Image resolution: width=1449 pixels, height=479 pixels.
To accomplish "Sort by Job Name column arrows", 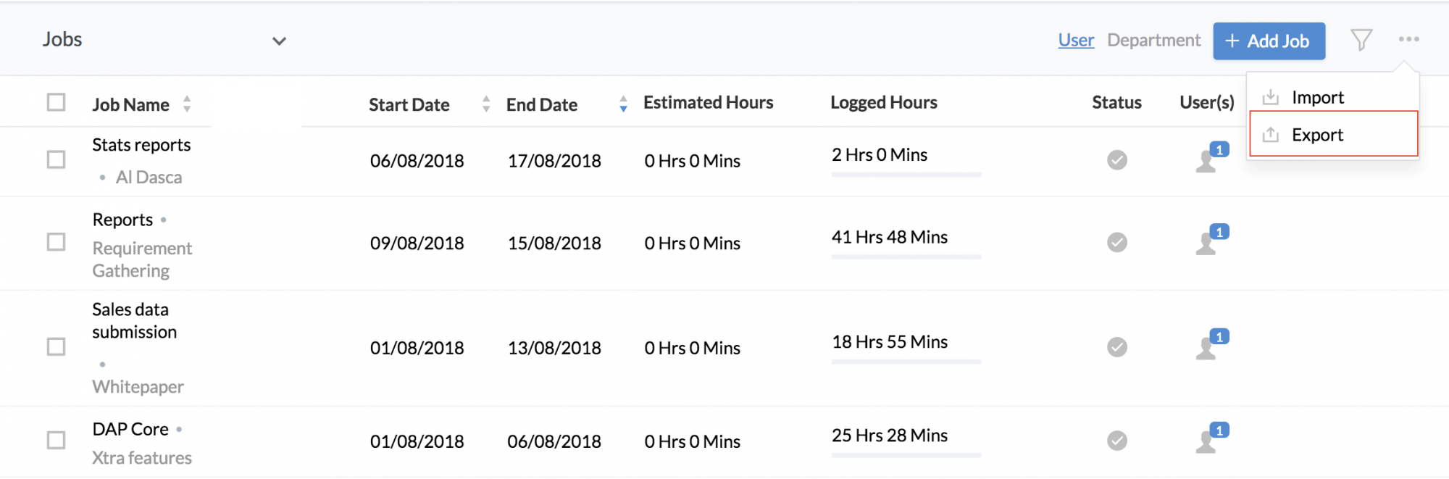I will pyautogui.click(x=187, y=104).
